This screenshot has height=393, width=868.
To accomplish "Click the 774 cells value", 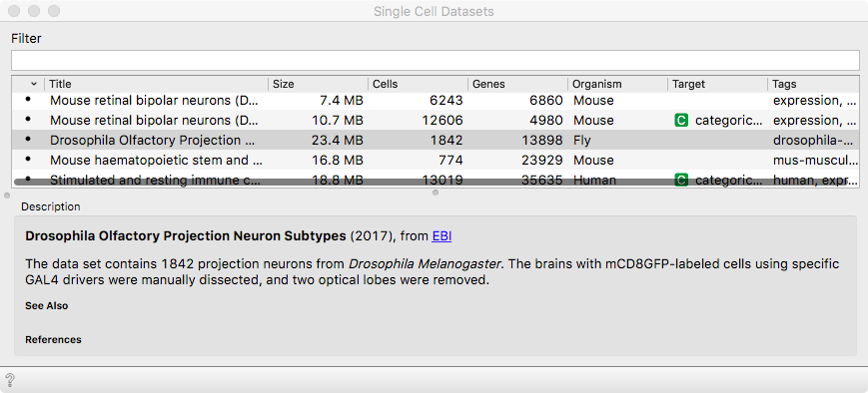I will point(451,160).
